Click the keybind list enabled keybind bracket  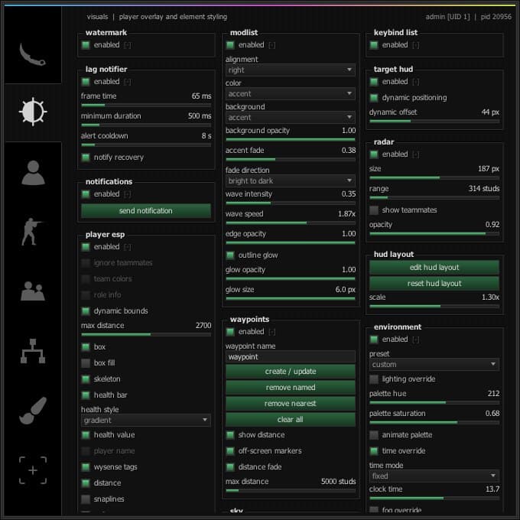click(x=416, y=45)
